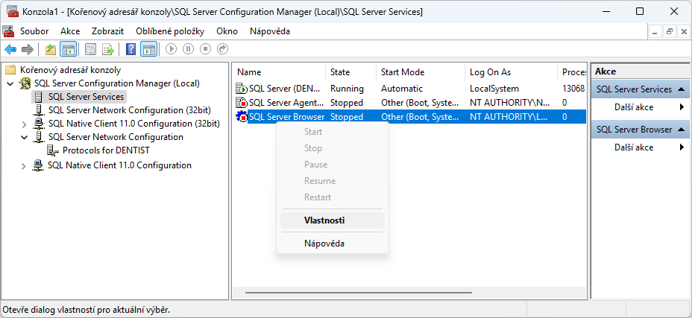Collapse the SQL Server Network Configuration node

point(25,137)
